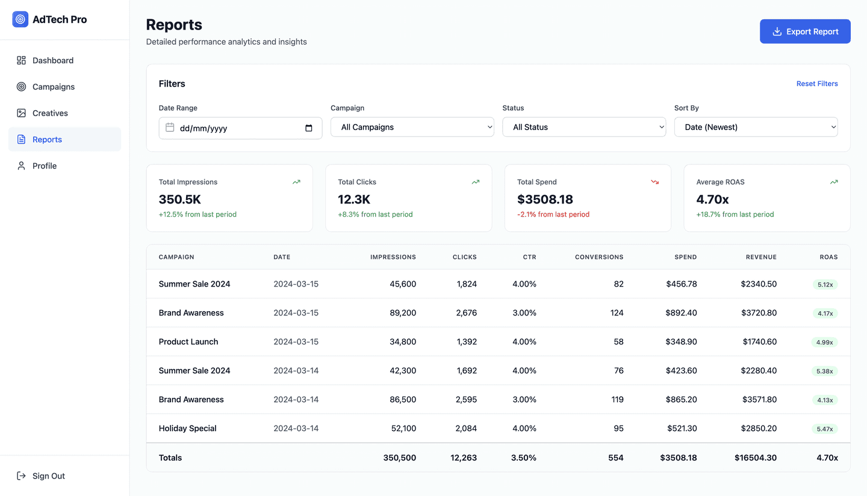Screen dimensions: 867x496
Task: Click the 5.12x ROAS badge
Action: pyautogui.click(x=824, y=285)
